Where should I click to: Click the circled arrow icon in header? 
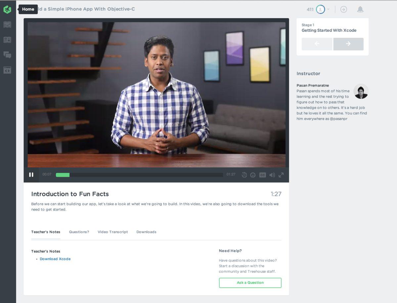coord(344,9)
